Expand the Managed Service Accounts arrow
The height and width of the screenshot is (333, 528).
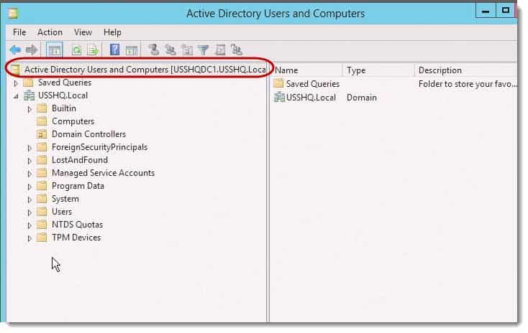click(x=29, y=174)
